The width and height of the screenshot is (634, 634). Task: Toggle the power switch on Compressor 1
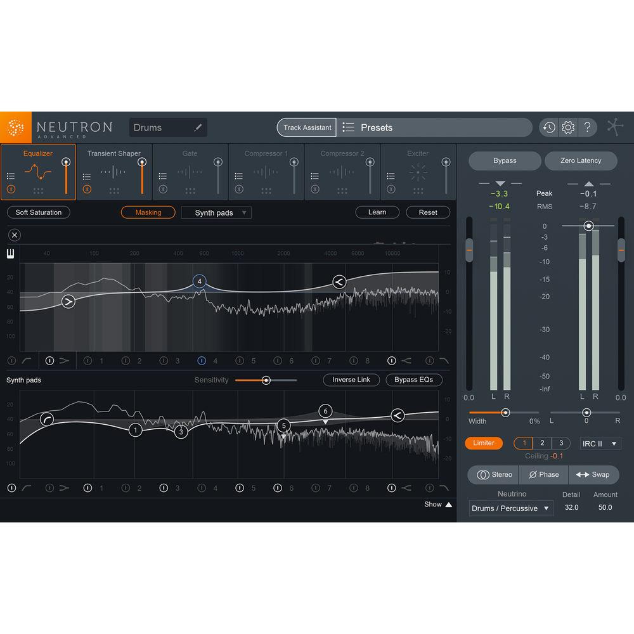click(x=238, y=190)
